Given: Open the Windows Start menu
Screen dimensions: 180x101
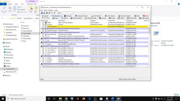Looking at the screenshot, I should click(x=3, y=98).
